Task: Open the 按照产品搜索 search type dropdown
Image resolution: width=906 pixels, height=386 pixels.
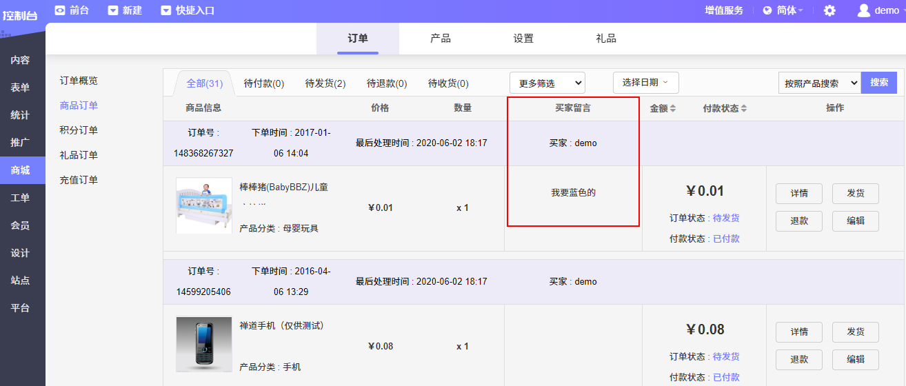Action: point(819,83)
